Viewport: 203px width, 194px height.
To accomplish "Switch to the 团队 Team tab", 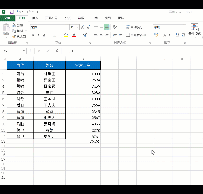I will [121, 18].
